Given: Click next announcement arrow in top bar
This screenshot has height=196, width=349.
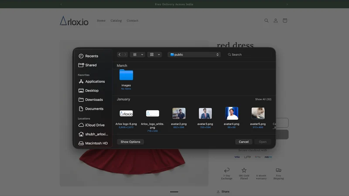Looking at the screenshot, I should click(287, 4).
